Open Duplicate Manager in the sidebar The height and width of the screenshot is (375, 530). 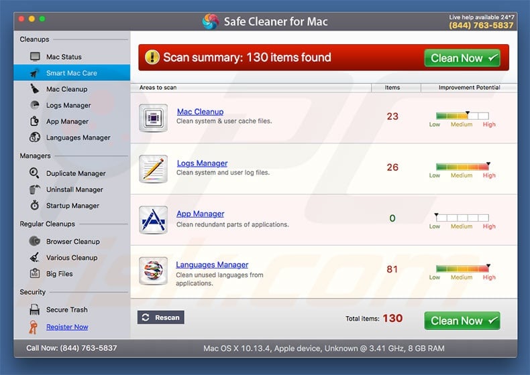coord(72,173)
